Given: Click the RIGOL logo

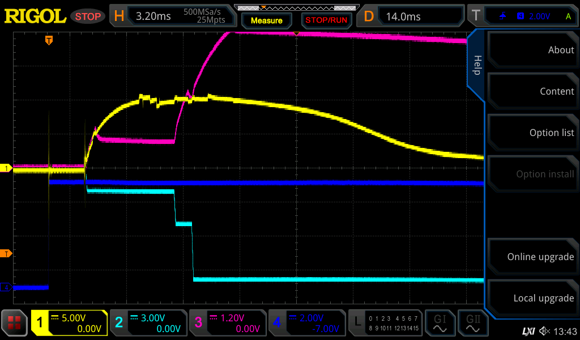Looking at the screenshot, I should [x=35, y=16].
